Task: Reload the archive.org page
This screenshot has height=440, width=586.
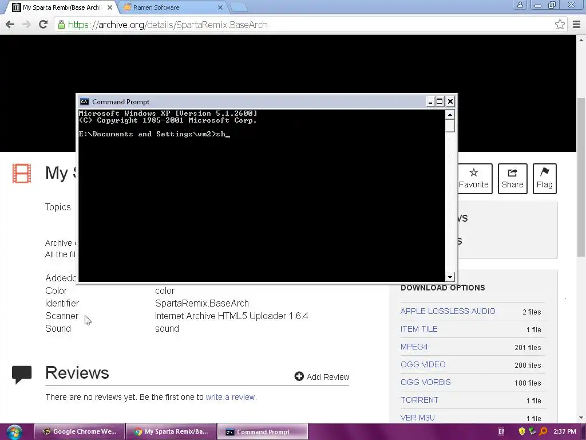Action: coord(43,24)
